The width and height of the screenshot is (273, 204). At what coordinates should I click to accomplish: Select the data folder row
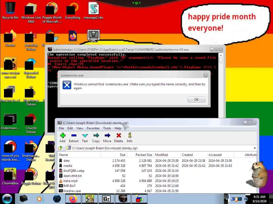157,161
